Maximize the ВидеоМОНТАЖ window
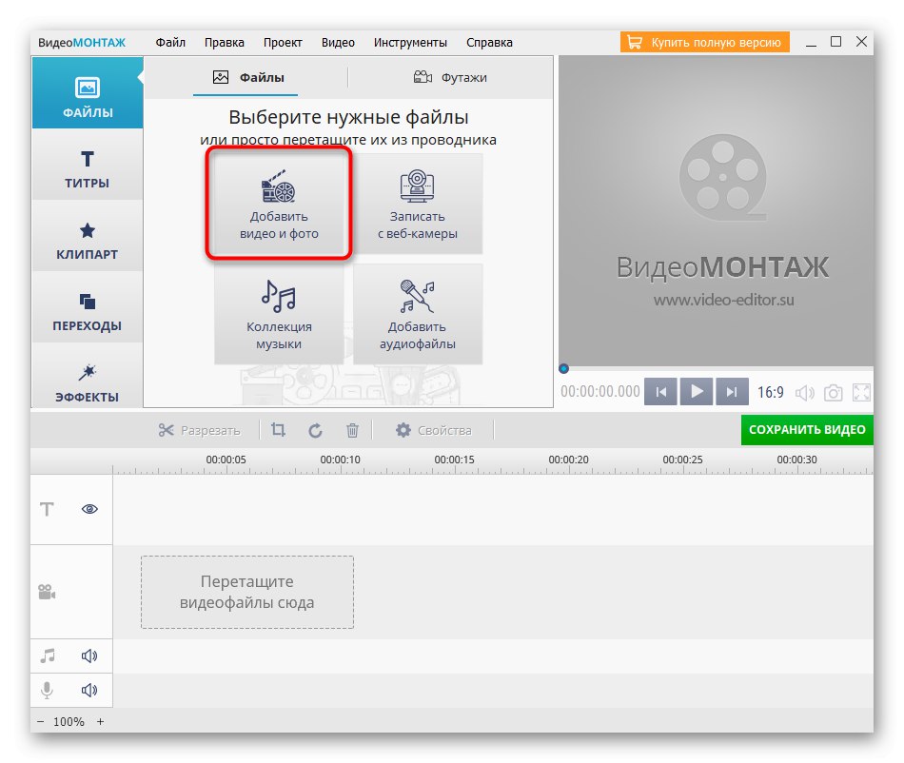Screen dimensions: 904x763 836,42
